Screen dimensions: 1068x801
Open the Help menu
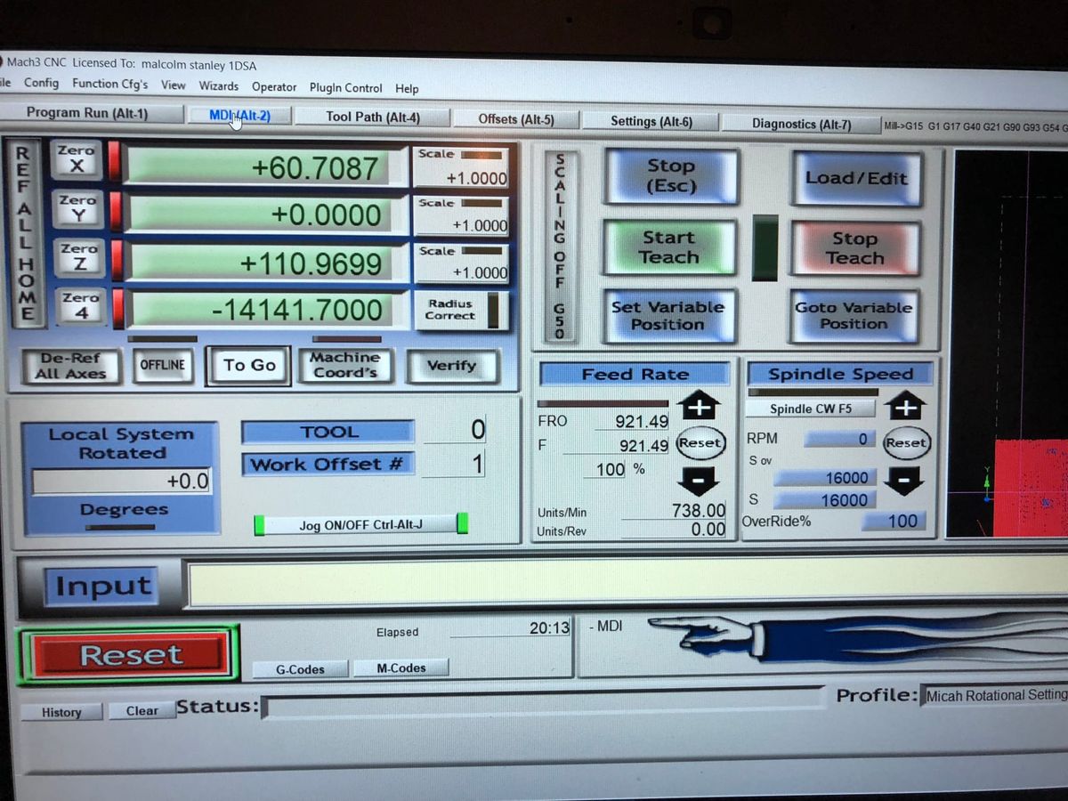(407, 89)
